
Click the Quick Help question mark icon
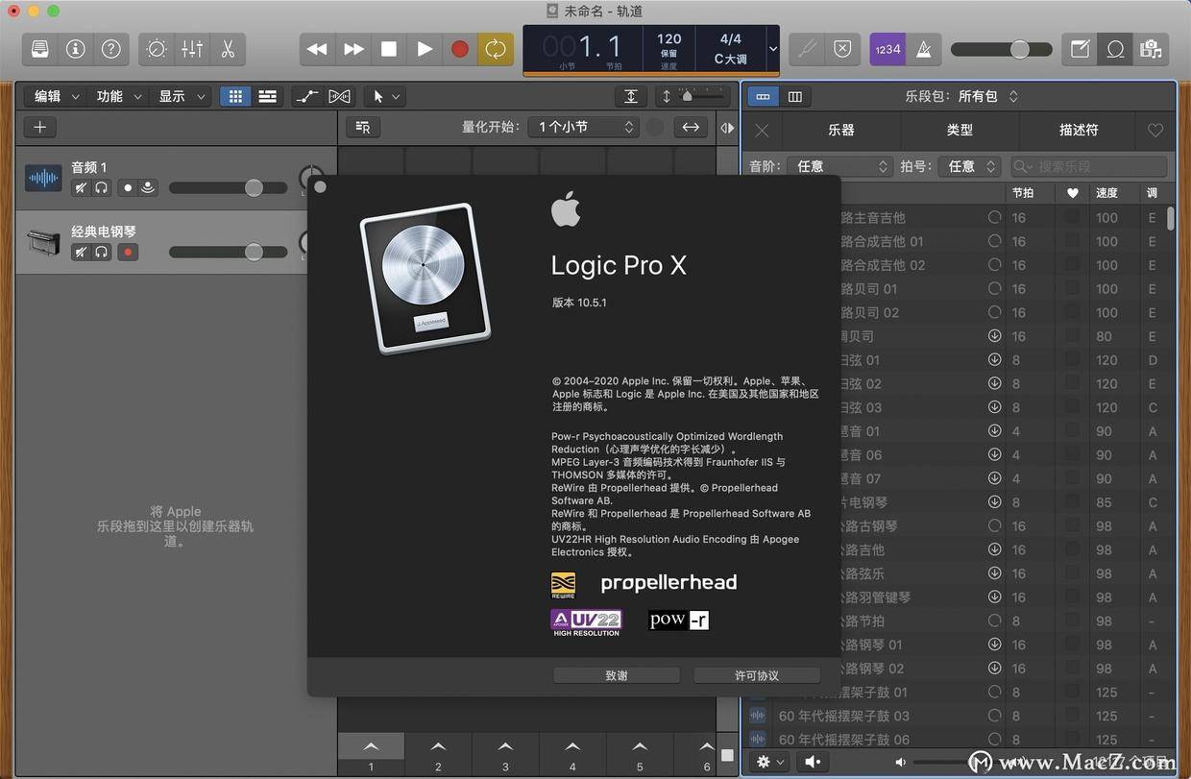pyautogui.click(x=111, y=49)
